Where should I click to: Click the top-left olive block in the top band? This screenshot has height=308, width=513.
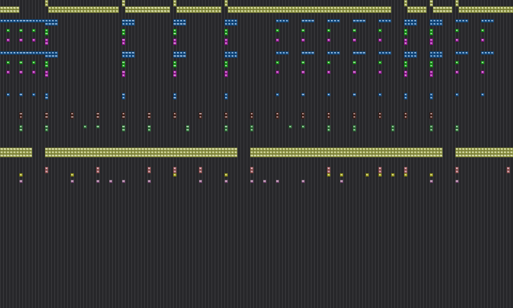(x=2, y=8)
